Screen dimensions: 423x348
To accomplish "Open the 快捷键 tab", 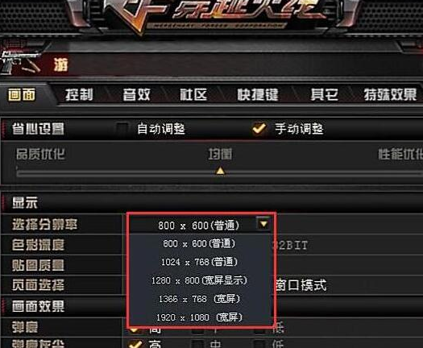I will pos(258,95).
